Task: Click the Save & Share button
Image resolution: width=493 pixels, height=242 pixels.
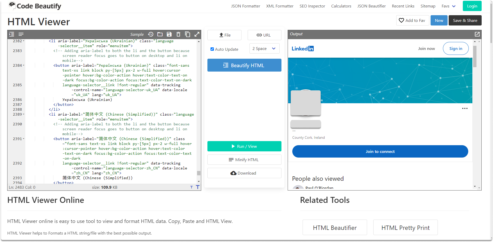Action: click(x=465, y=20)
